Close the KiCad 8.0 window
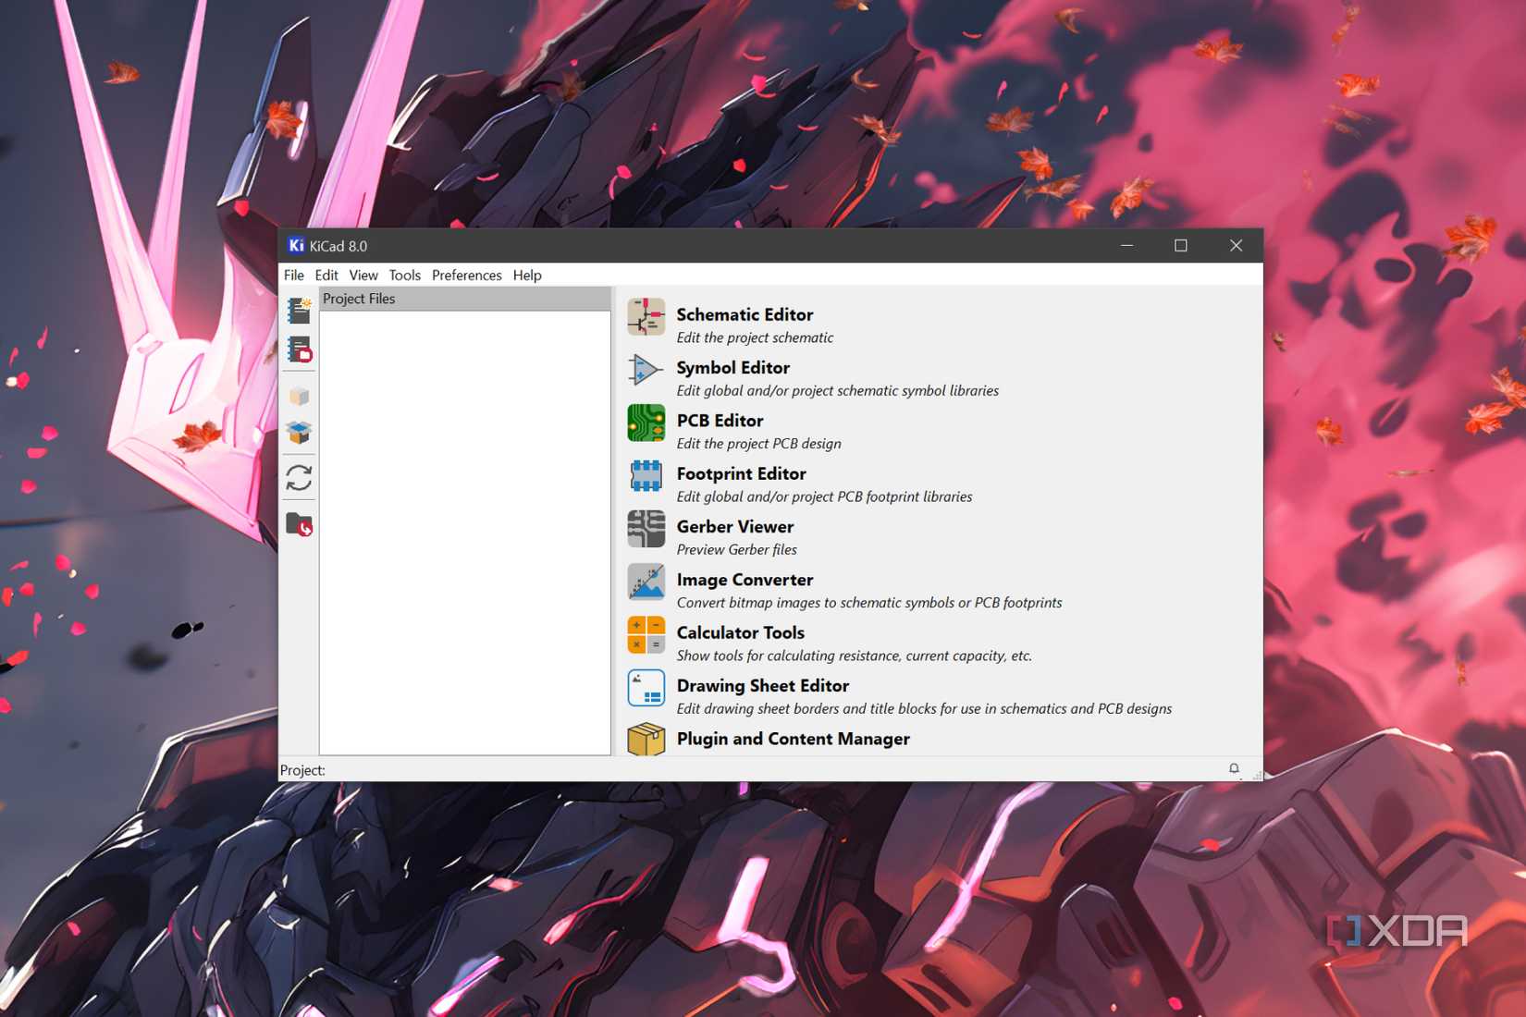1526x1017 pixels. 1236,245
